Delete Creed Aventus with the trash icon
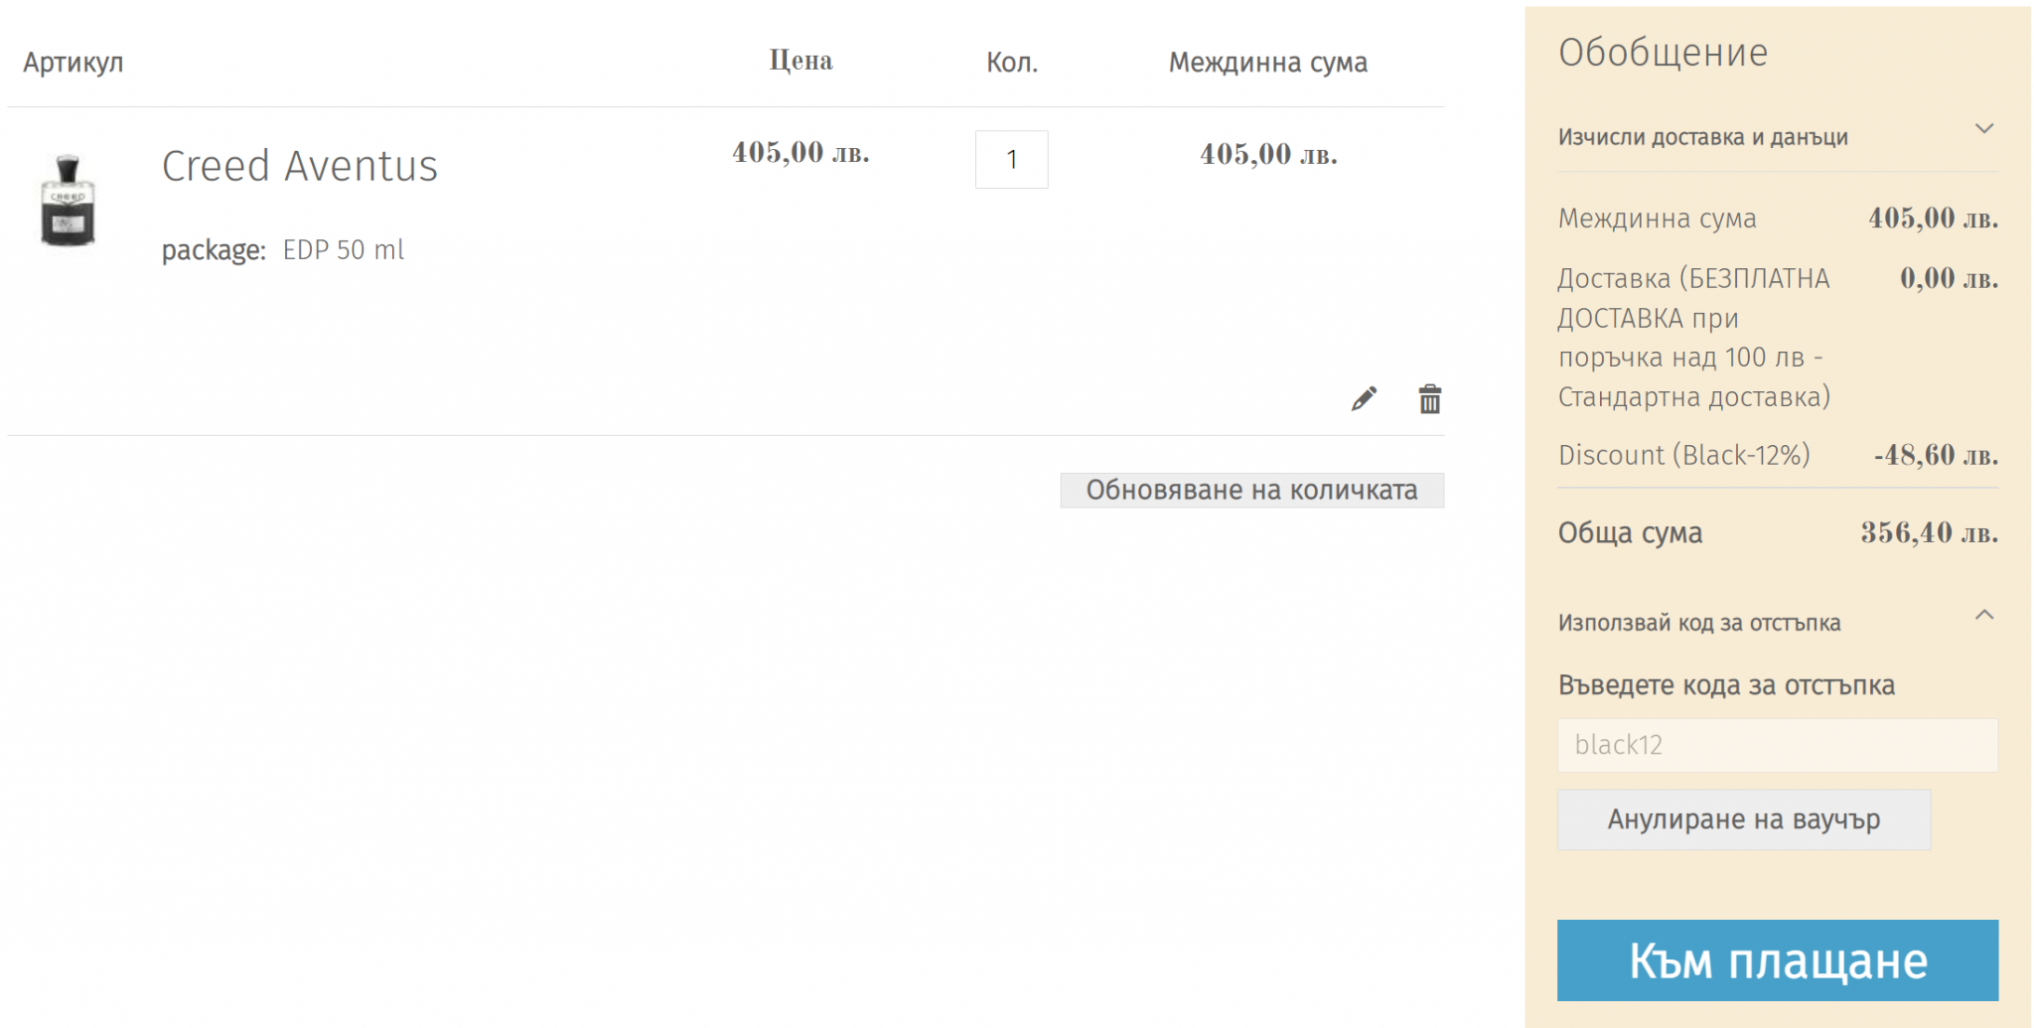 point(1429,399)
